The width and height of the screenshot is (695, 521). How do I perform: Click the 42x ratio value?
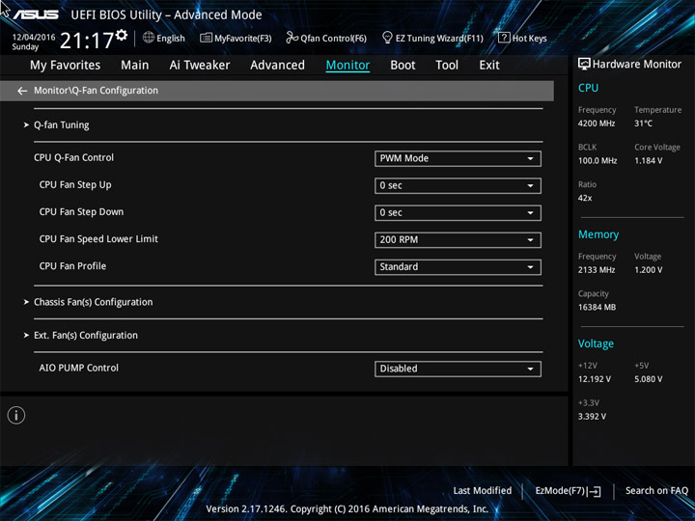pyautogui.click(x=585, y=198)
